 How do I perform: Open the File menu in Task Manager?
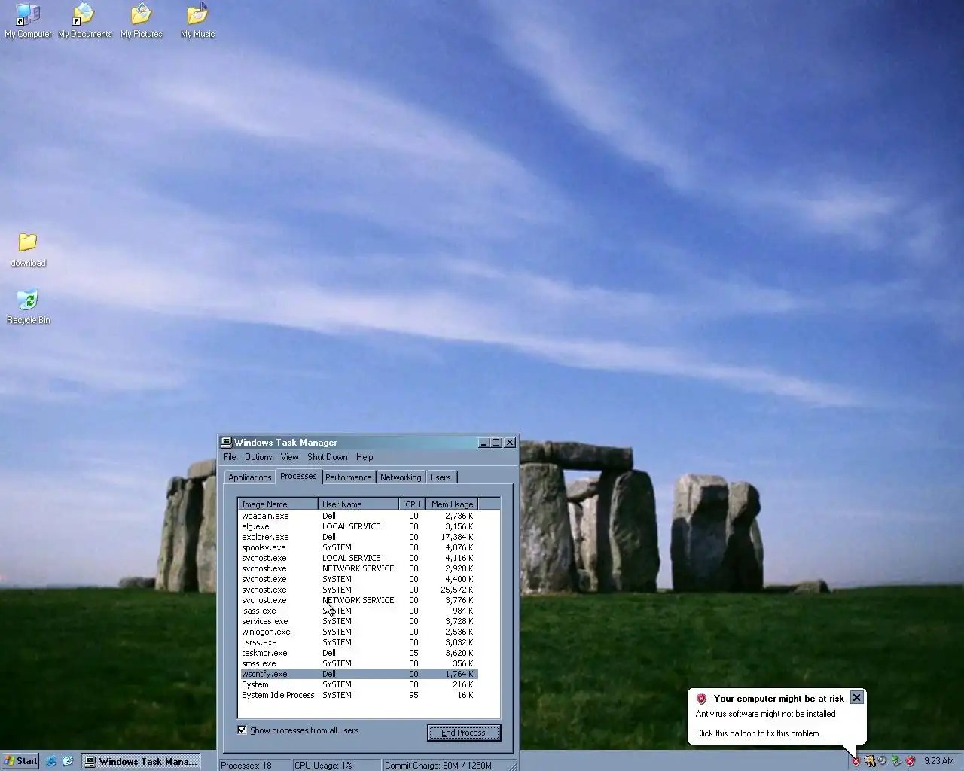pyautogui.click(x=230, y=457)
